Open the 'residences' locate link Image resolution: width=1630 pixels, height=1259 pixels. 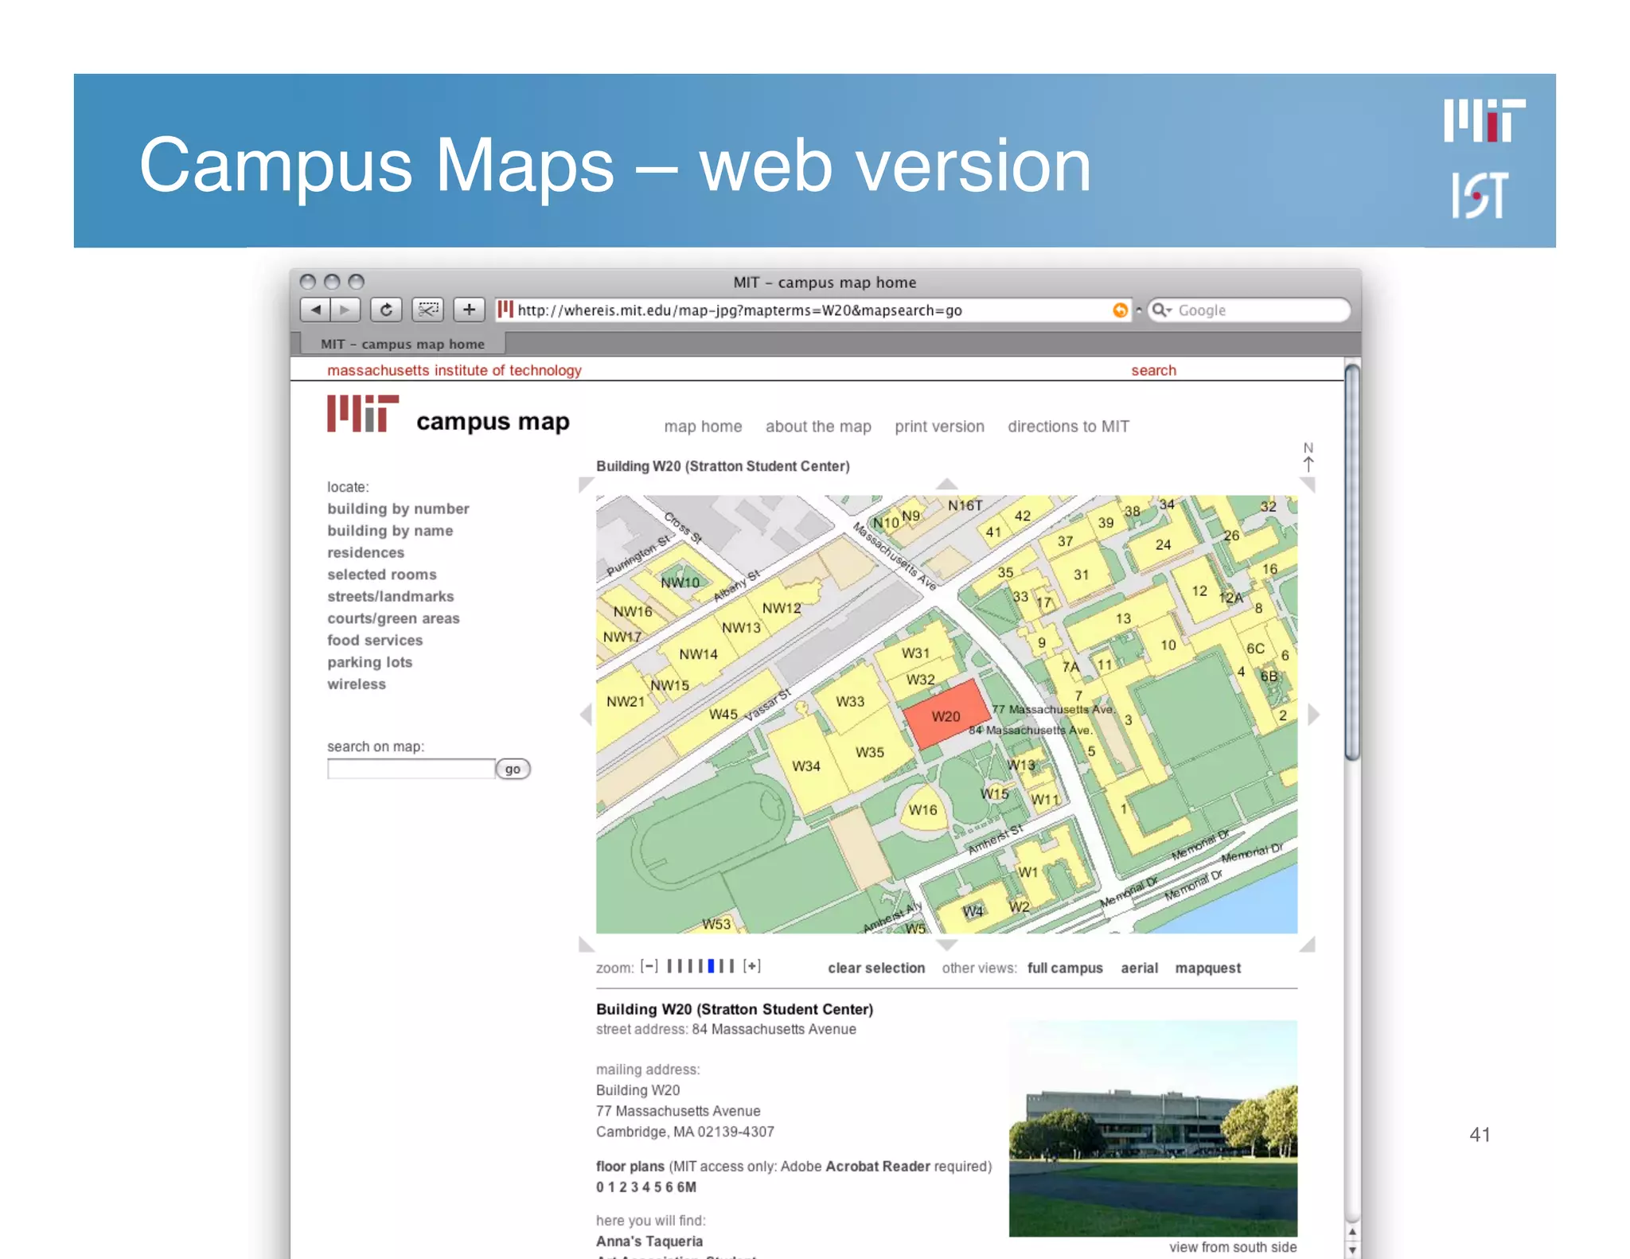click(365, 552)
